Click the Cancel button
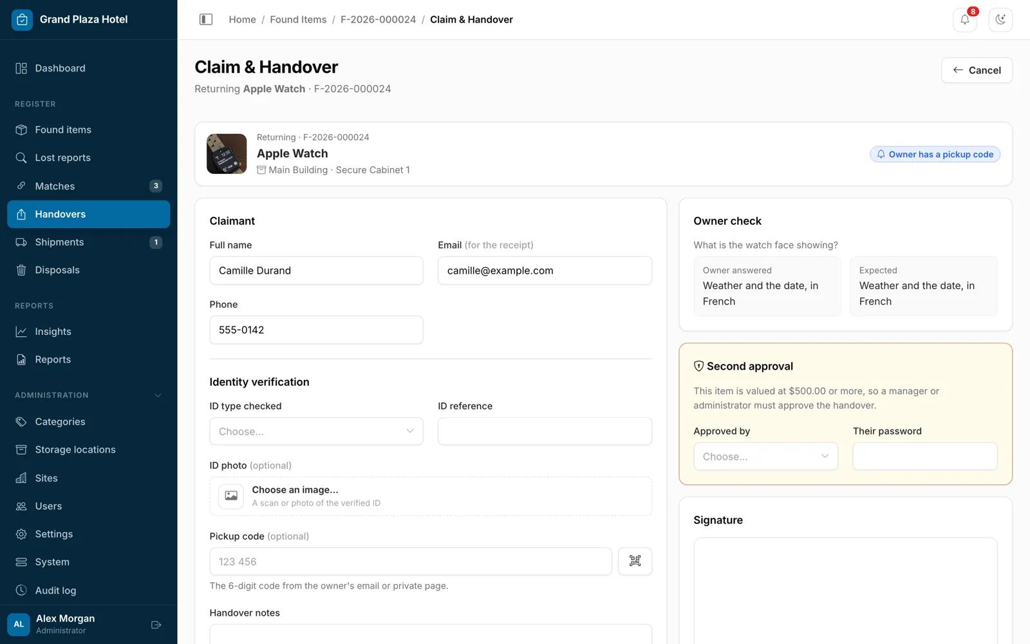This screenshot has width=1030, height=644. [977, 70]
